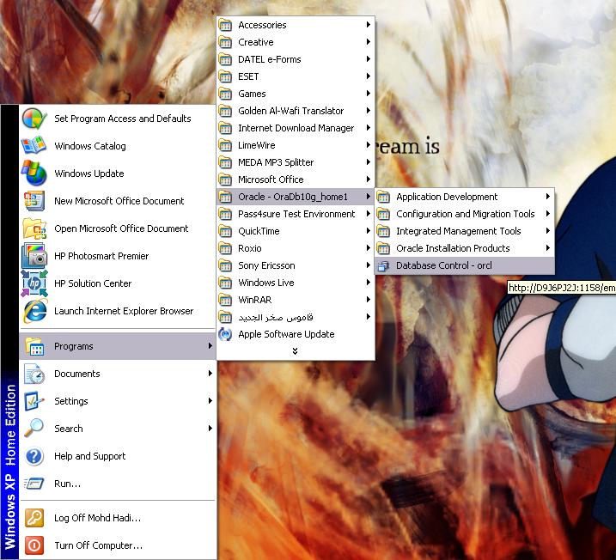Click the Apple Software Update icon

225,334
